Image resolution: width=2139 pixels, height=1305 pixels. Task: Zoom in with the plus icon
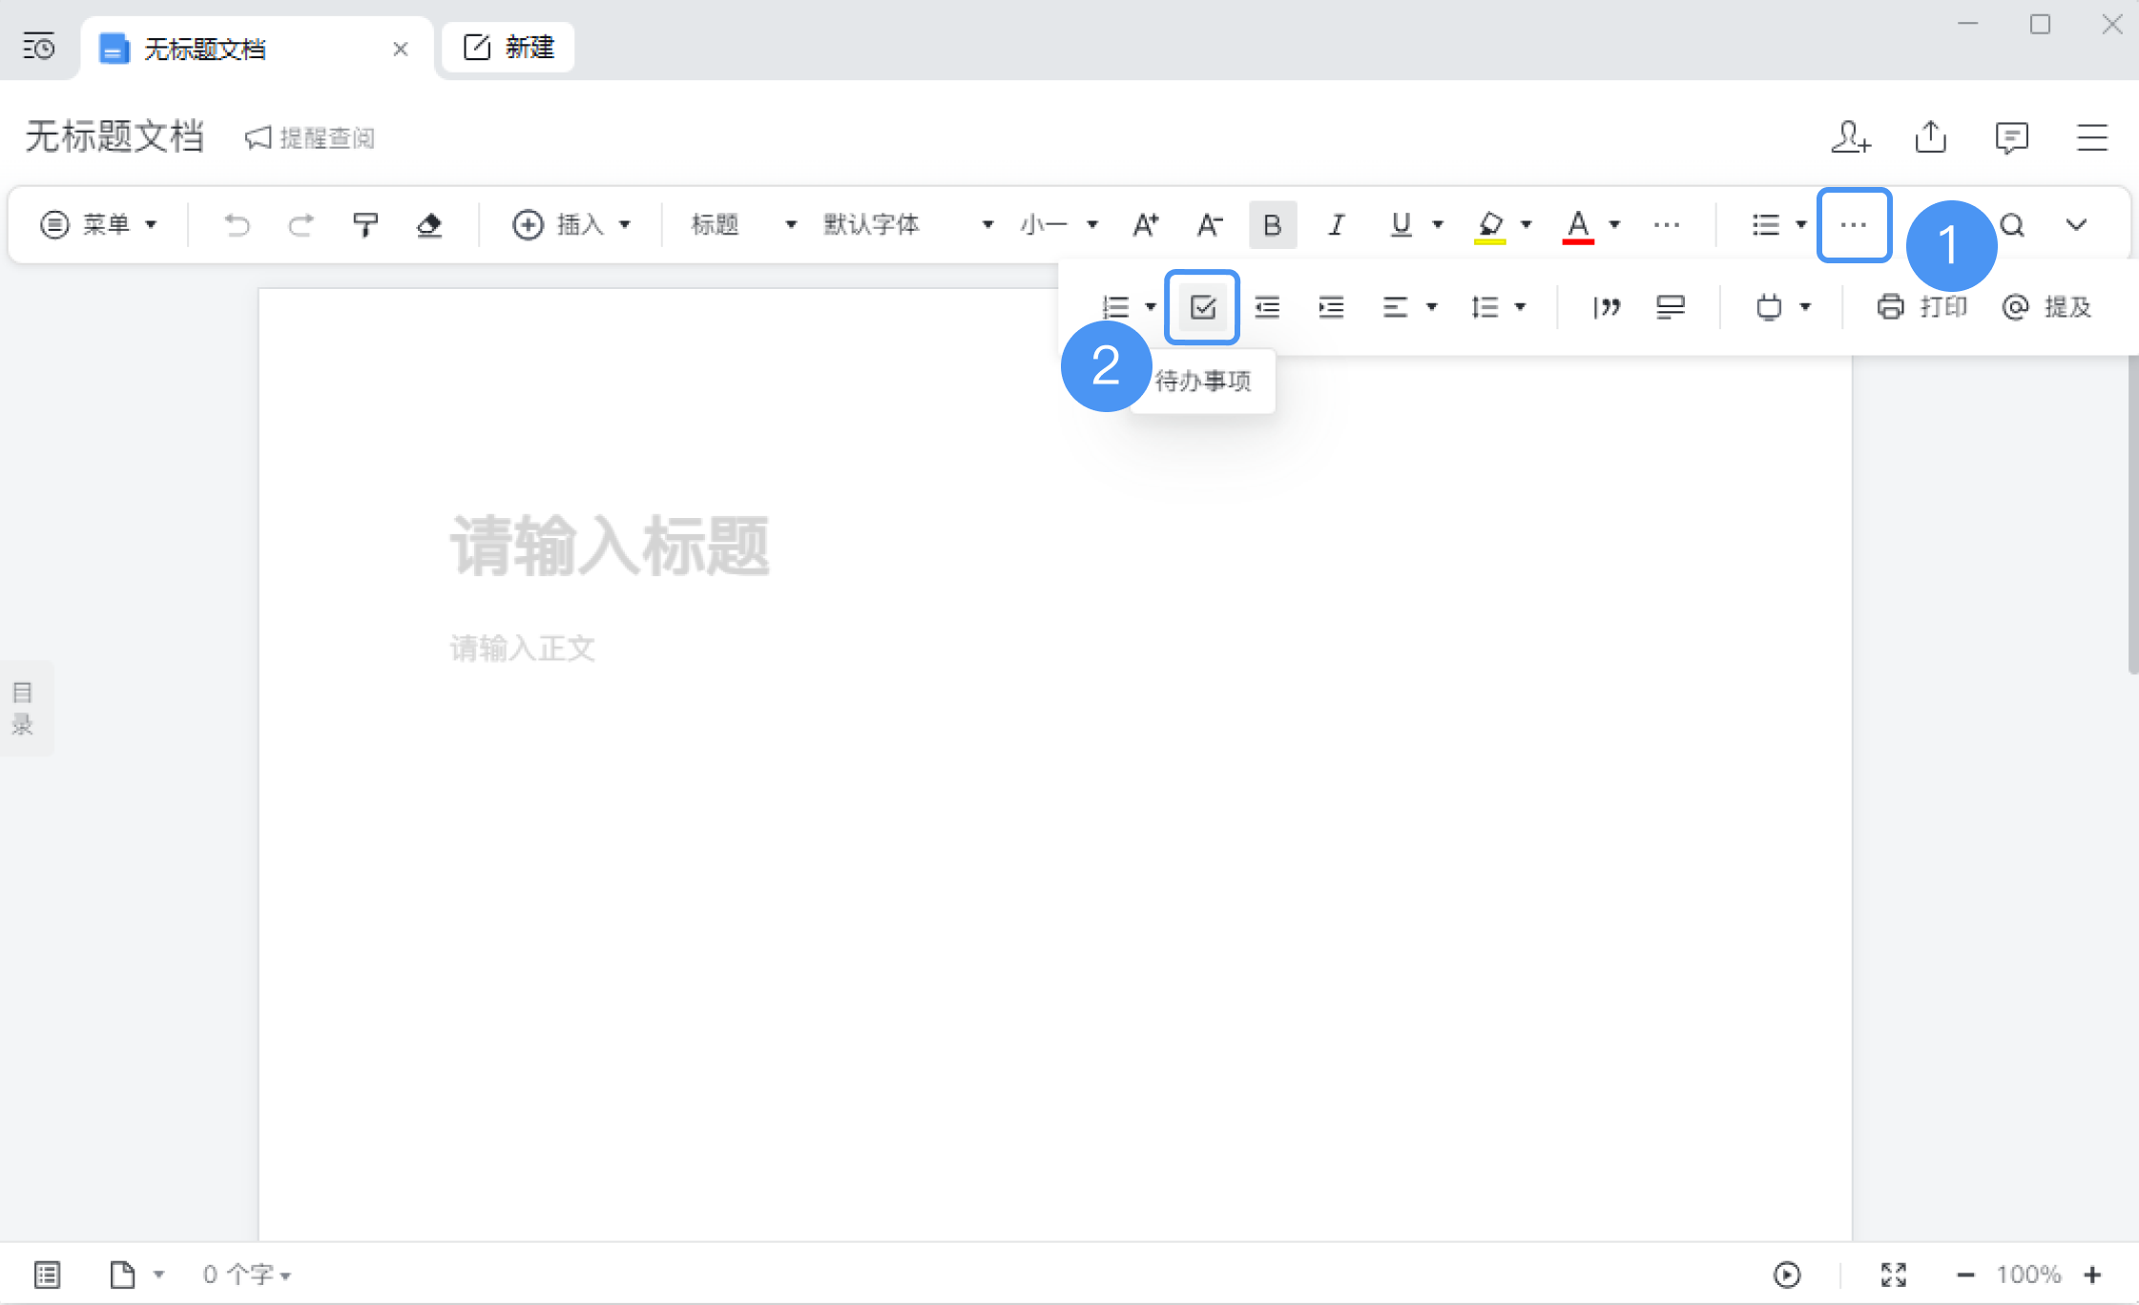(x=2092, y=1274)
